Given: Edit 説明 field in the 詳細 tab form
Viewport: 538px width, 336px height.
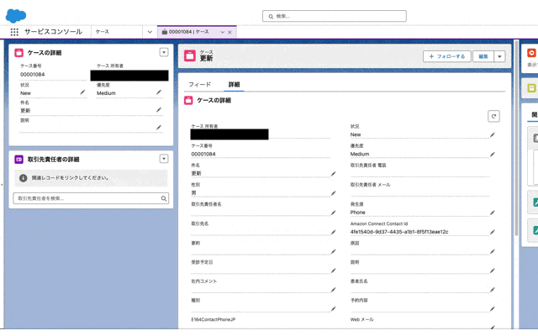Looking at the screenshot, I should (493, 270).
